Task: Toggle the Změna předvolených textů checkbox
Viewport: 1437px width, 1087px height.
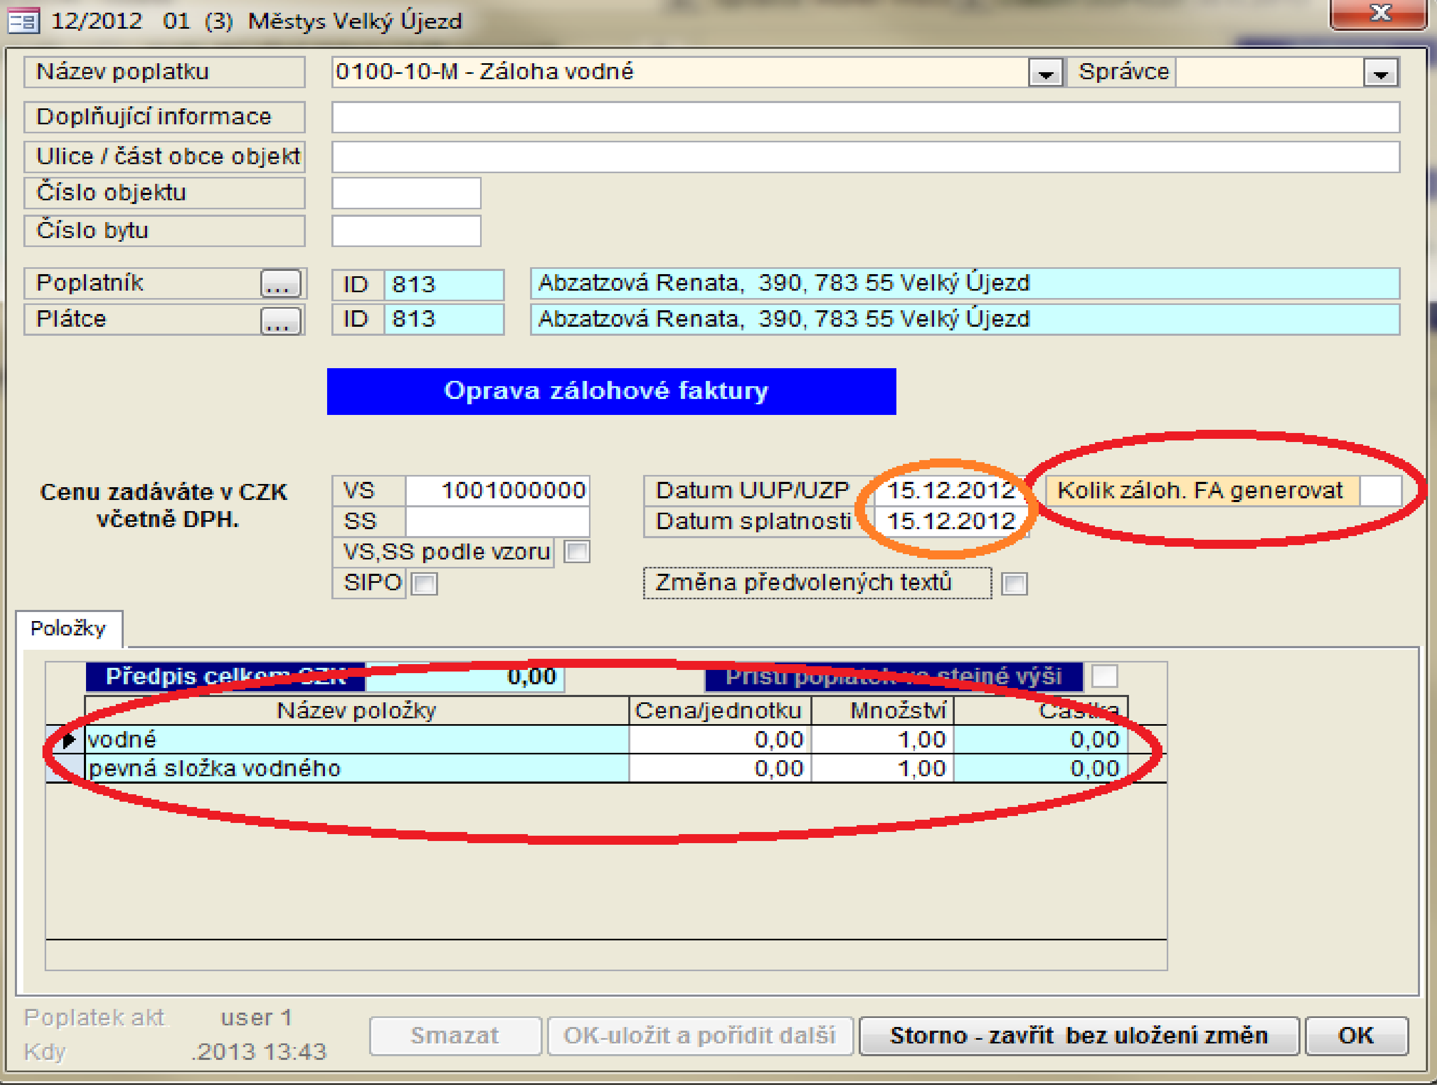Action: coord(1014,584)
